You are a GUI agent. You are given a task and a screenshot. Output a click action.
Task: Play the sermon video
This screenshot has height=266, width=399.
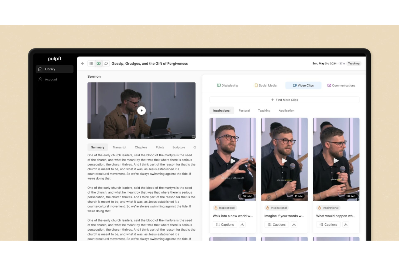141,110
